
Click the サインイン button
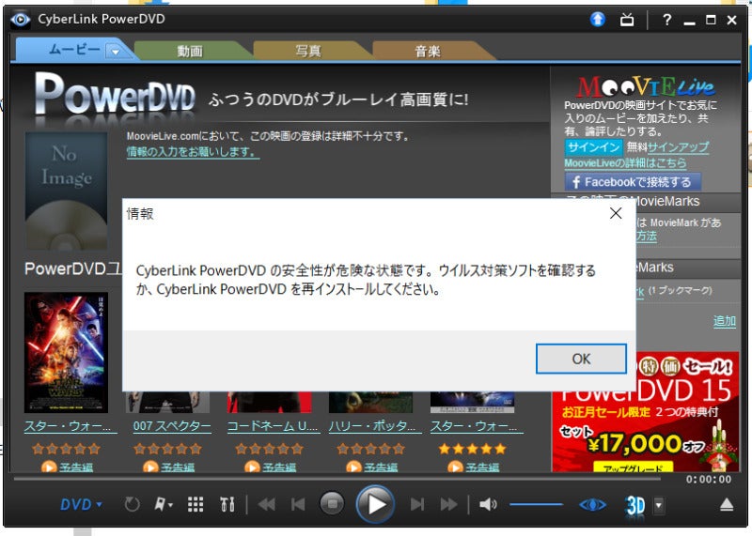click(594, 147)
